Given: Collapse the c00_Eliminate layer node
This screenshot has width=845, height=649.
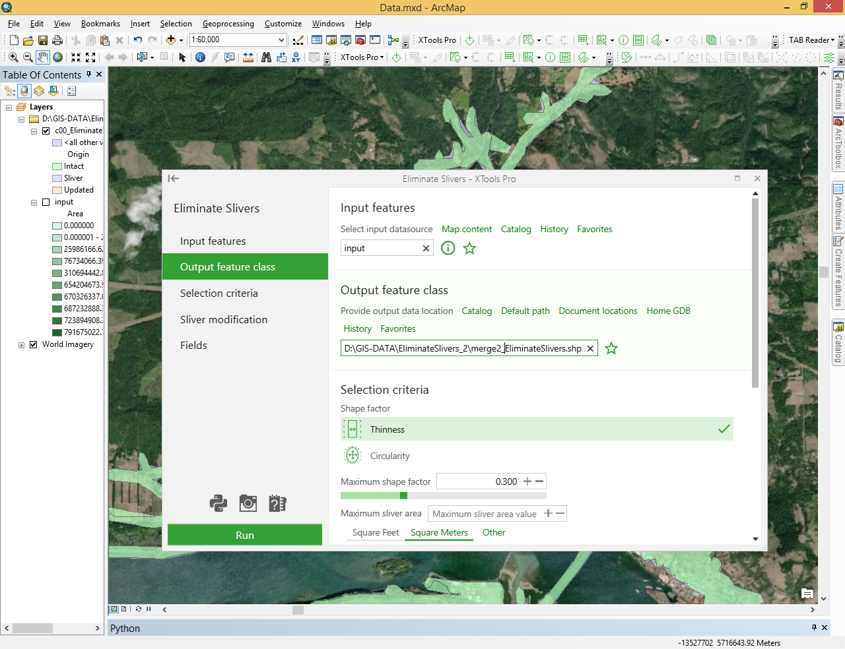Looking at the screenshot, I should coord(34,131).
